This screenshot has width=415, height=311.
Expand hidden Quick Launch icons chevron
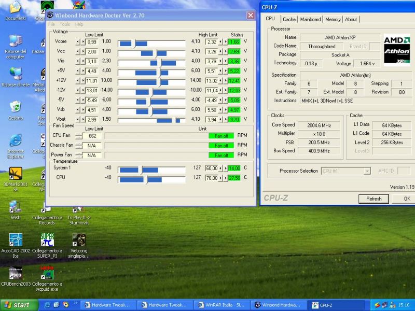click(x=75, y=303)
